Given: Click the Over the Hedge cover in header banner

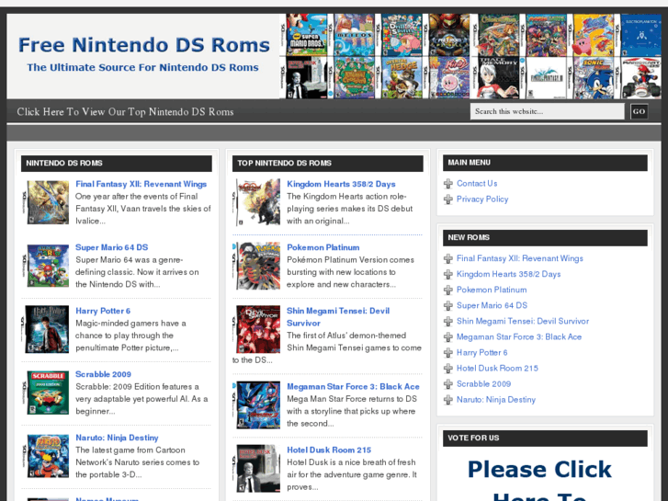Looking at the screenshot, I should pyautogui.click(x=401, y=78).
